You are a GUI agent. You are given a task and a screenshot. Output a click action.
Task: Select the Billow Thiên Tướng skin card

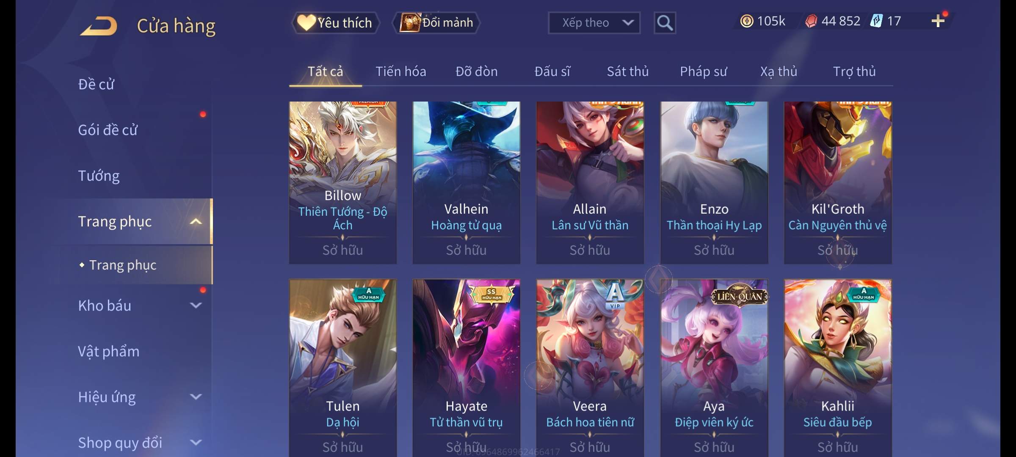[343, 182]
